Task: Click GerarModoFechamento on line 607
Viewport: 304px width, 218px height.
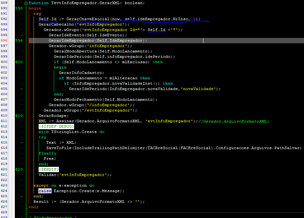Action: coord(78,100)
